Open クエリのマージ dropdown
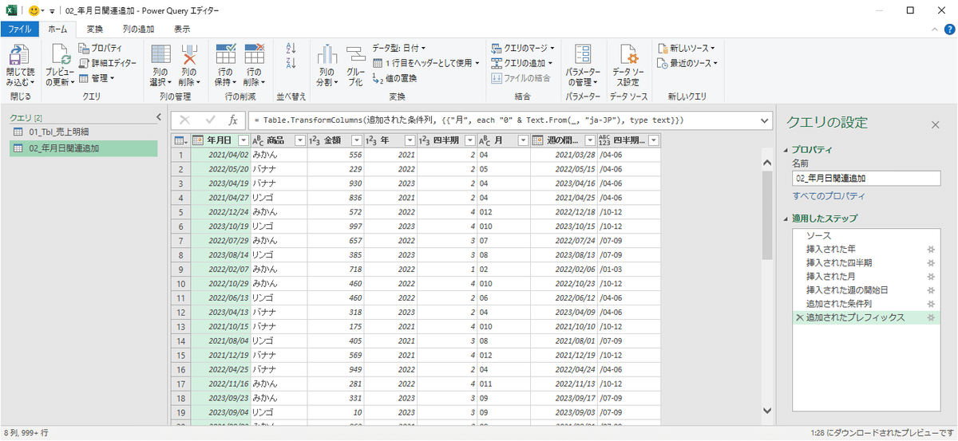 (x=524, y=48)
